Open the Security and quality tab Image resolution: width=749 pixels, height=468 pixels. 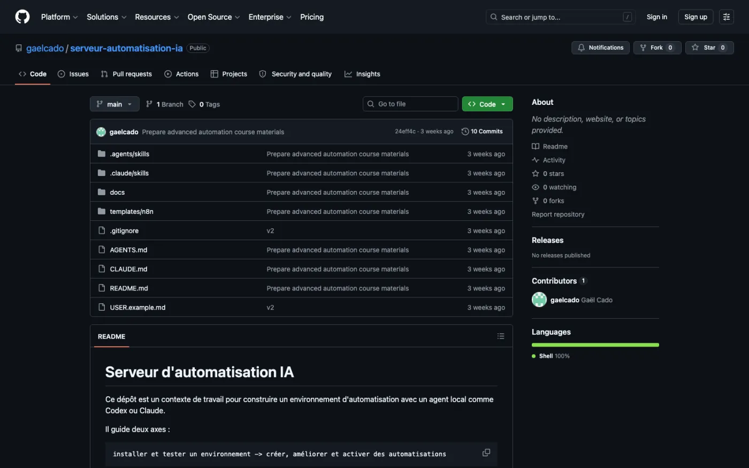point(295,74)
